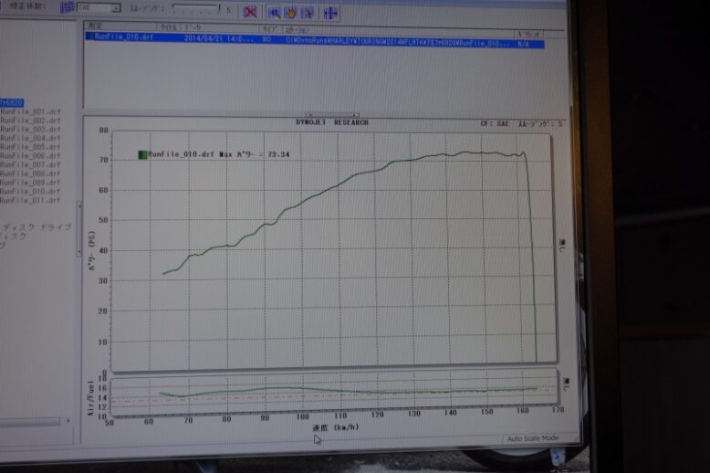
Task: Click the hand pan tool icon
Action: [290, 13]
